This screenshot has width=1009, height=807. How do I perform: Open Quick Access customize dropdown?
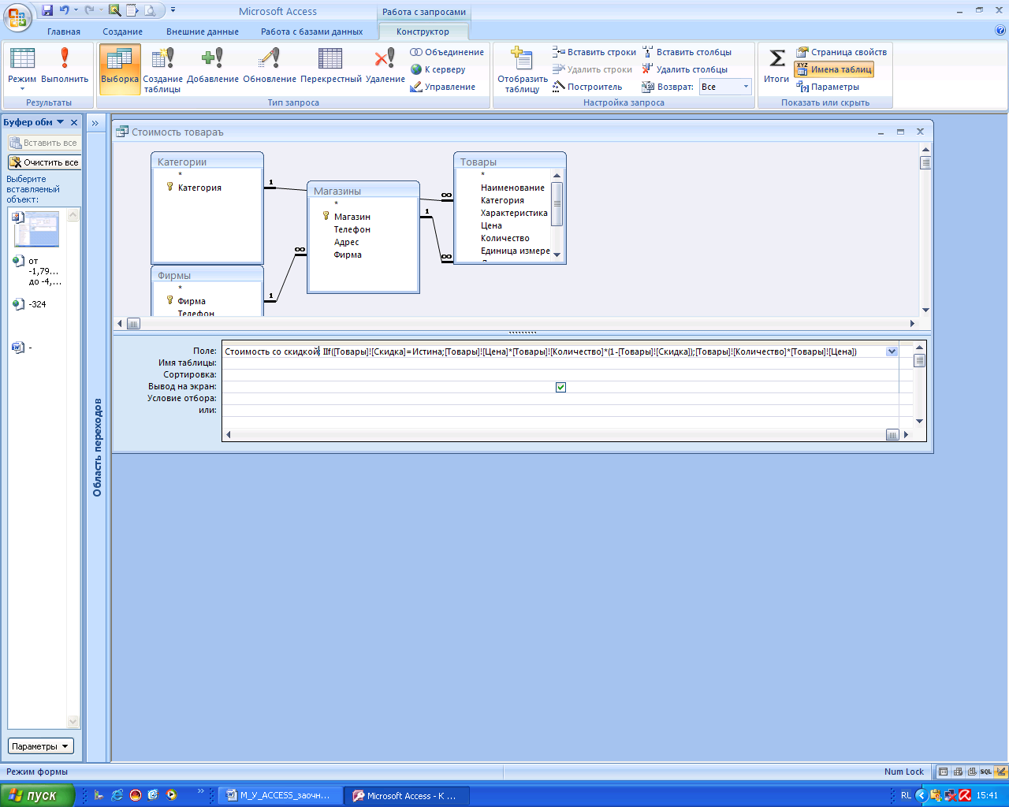[173, 11]
